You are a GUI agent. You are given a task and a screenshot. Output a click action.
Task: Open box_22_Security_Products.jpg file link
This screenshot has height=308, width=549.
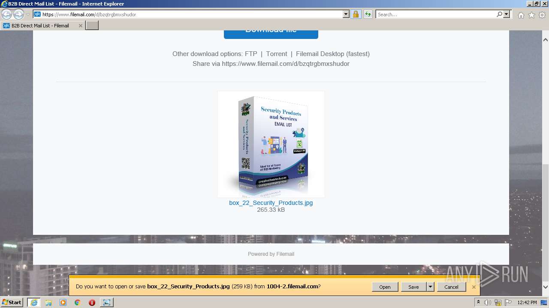point(271,203)
